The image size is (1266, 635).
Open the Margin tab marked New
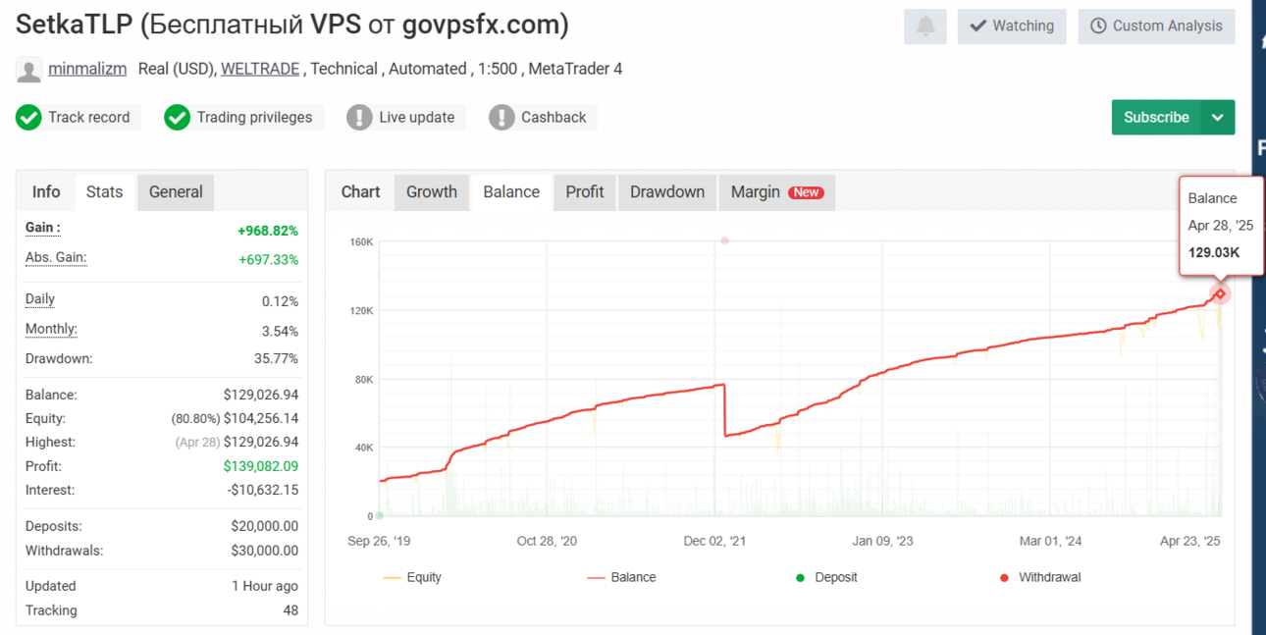[x=776, y=192]
